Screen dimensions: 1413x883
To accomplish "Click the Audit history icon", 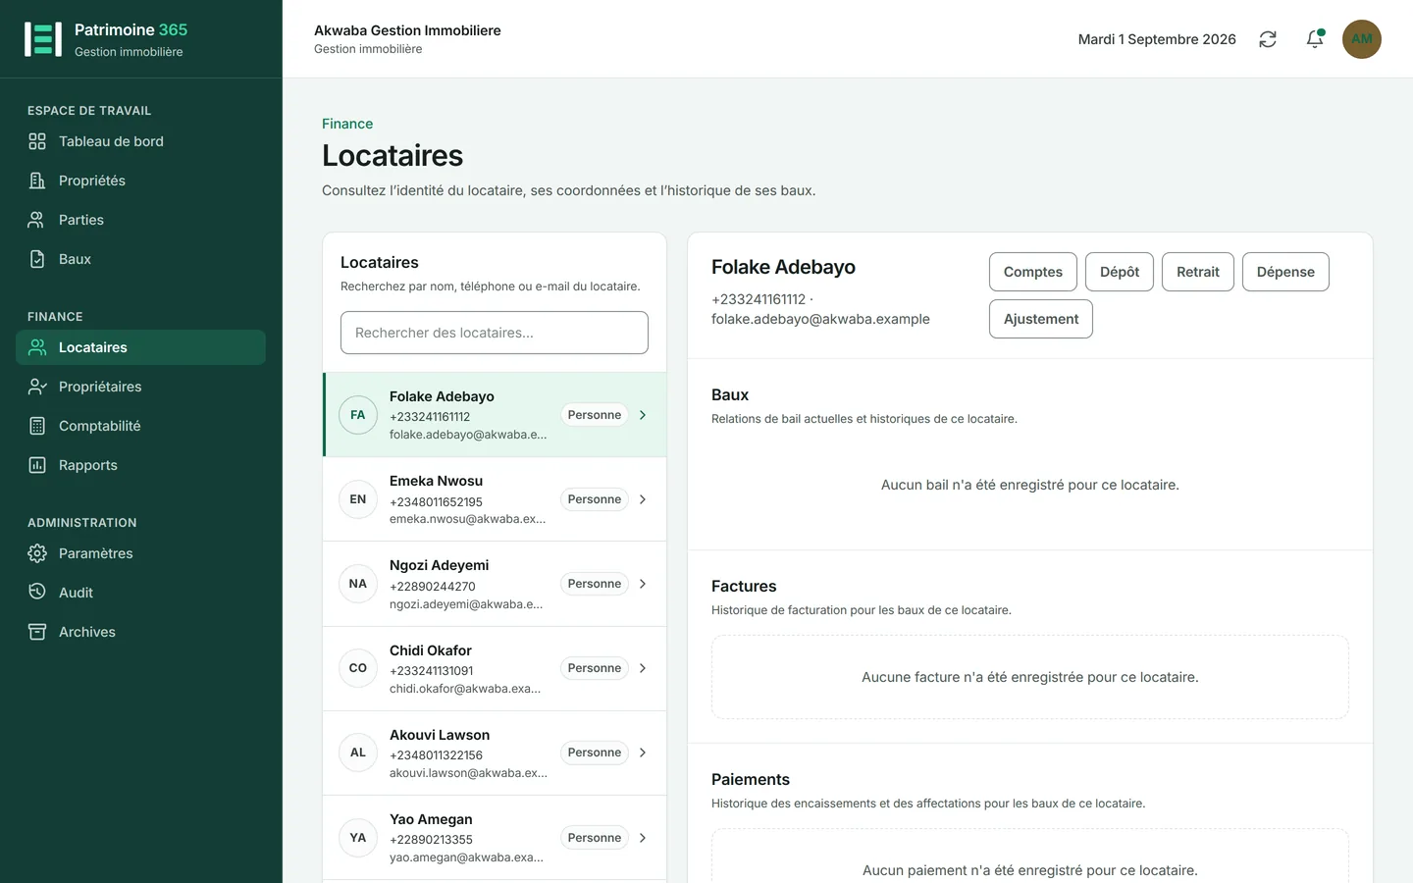I will [37, 593].
